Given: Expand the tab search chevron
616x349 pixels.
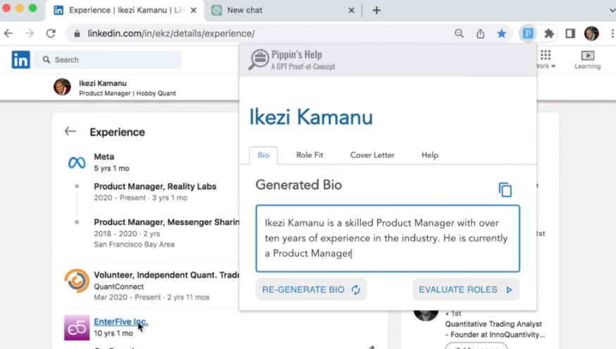Looking at the screenshot, I should 612,10.
